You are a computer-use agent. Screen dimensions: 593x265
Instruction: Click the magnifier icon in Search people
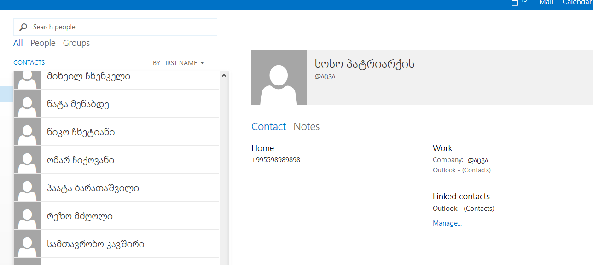coord(23,28)
